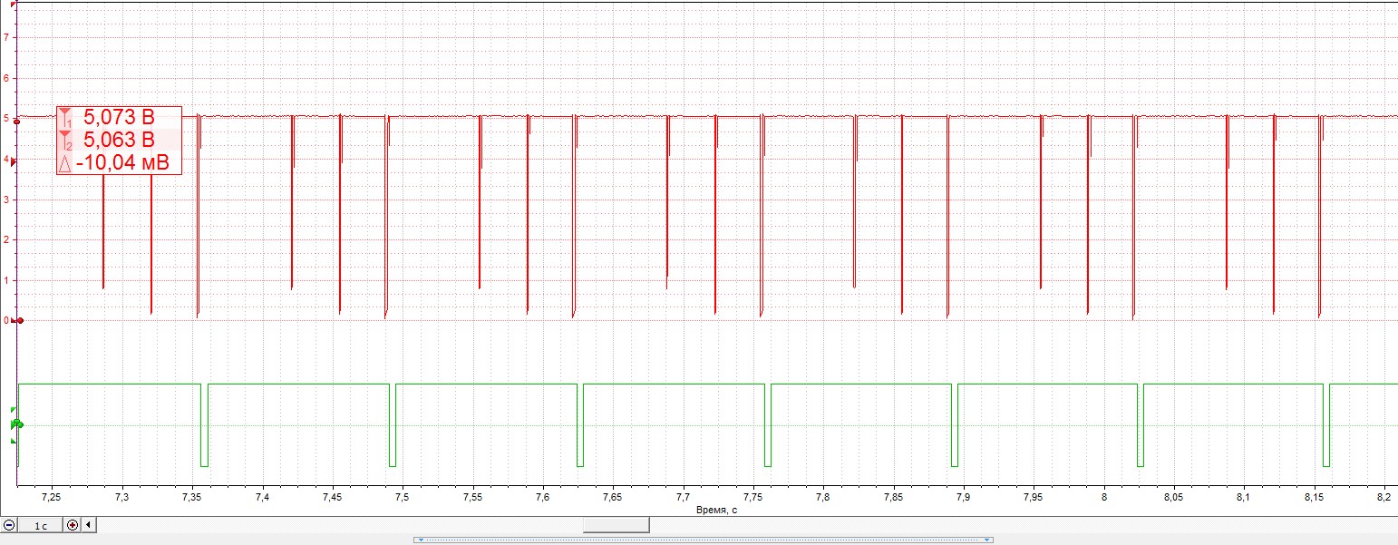The height and width of the screenshot is (545, 1398).
Task: Select the delta reading -10,04 мВ
Action: coord(122,163)
